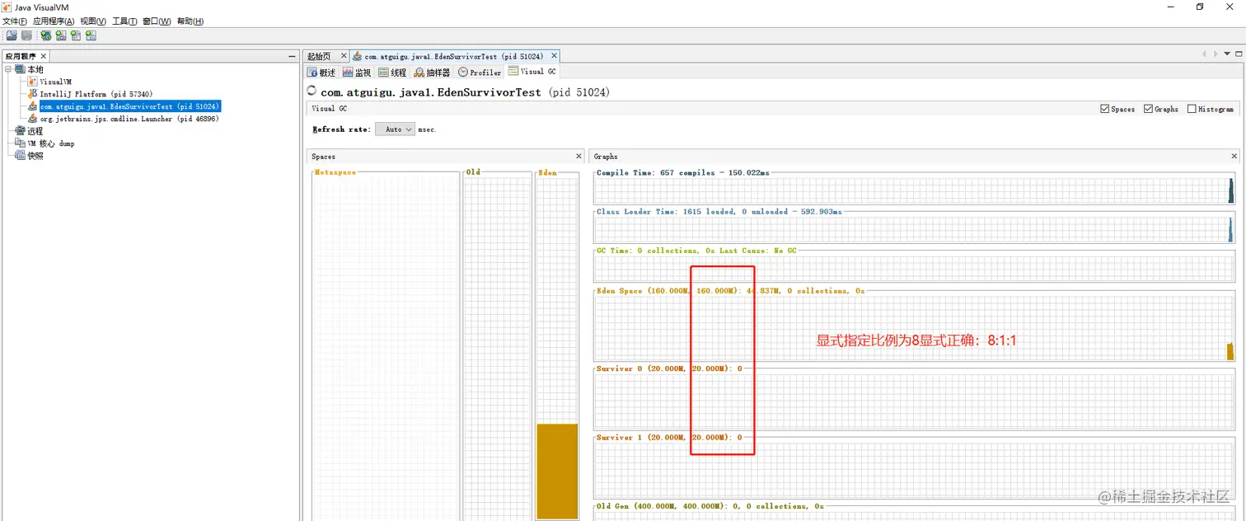Uncheck the Spaces checkbox

coord(1105,109)
